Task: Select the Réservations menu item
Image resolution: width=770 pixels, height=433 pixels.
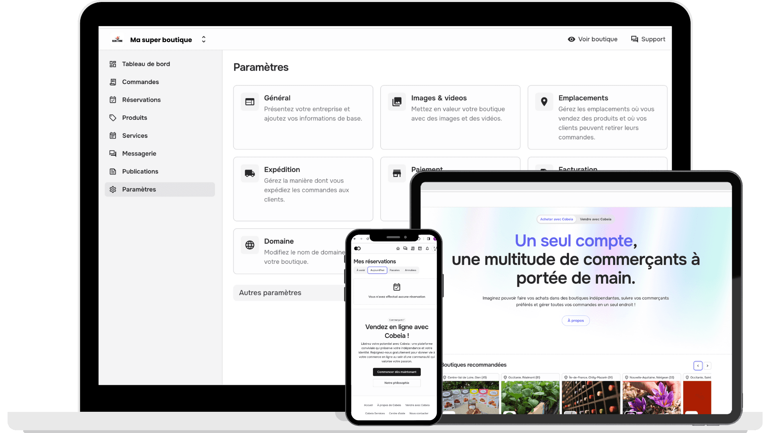Action: click(141, 99)
